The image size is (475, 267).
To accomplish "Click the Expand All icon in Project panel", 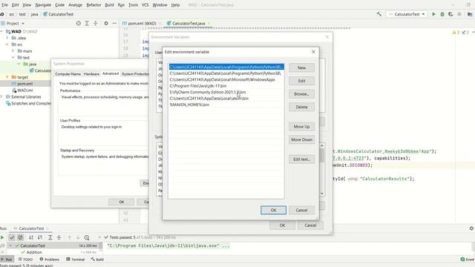I will pos(87,23).
